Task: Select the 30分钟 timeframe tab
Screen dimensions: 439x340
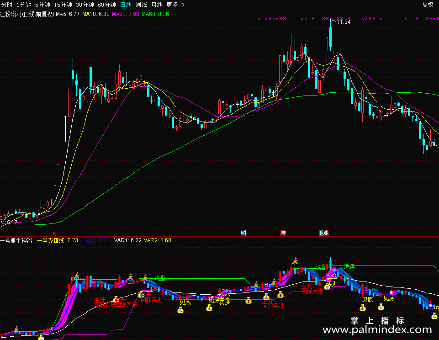Action: pyautogui.click(x=85, y=5)
